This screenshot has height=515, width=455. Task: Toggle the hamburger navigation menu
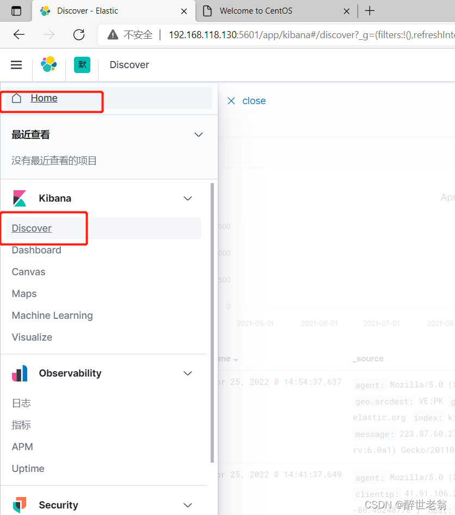[x=16, y=65]
